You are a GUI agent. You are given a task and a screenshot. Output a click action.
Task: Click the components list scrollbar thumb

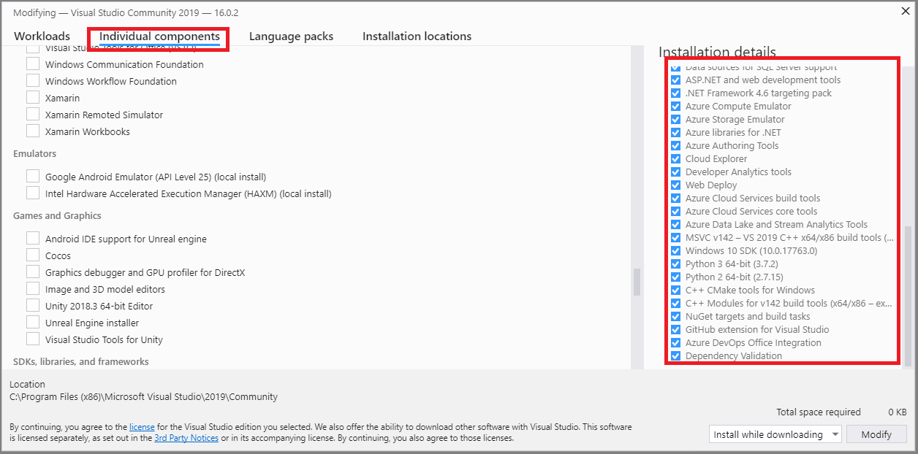[x=637, y=282]
